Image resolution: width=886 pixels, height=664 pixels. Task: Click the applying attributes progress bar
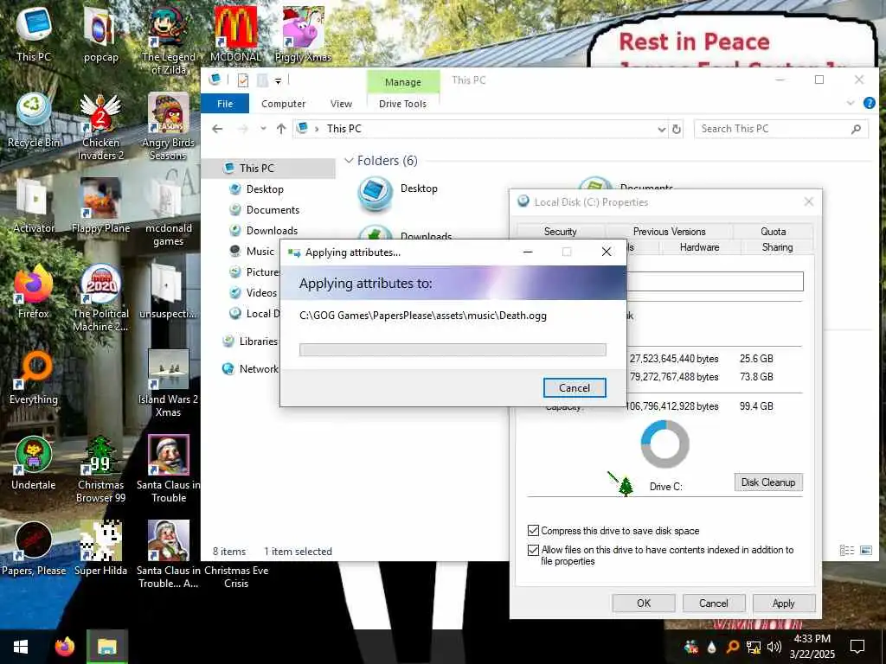(x=453, y=349)
